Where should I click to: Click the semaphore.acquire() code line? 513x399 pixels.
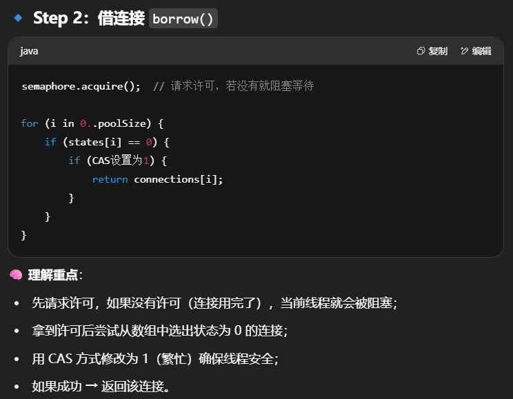[81, 86]
